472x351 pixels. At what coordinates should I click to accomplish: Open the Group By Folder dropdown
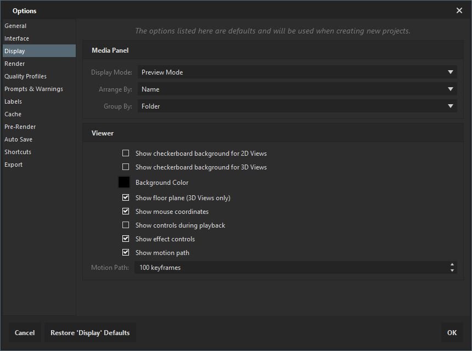(x=296, y=106)
